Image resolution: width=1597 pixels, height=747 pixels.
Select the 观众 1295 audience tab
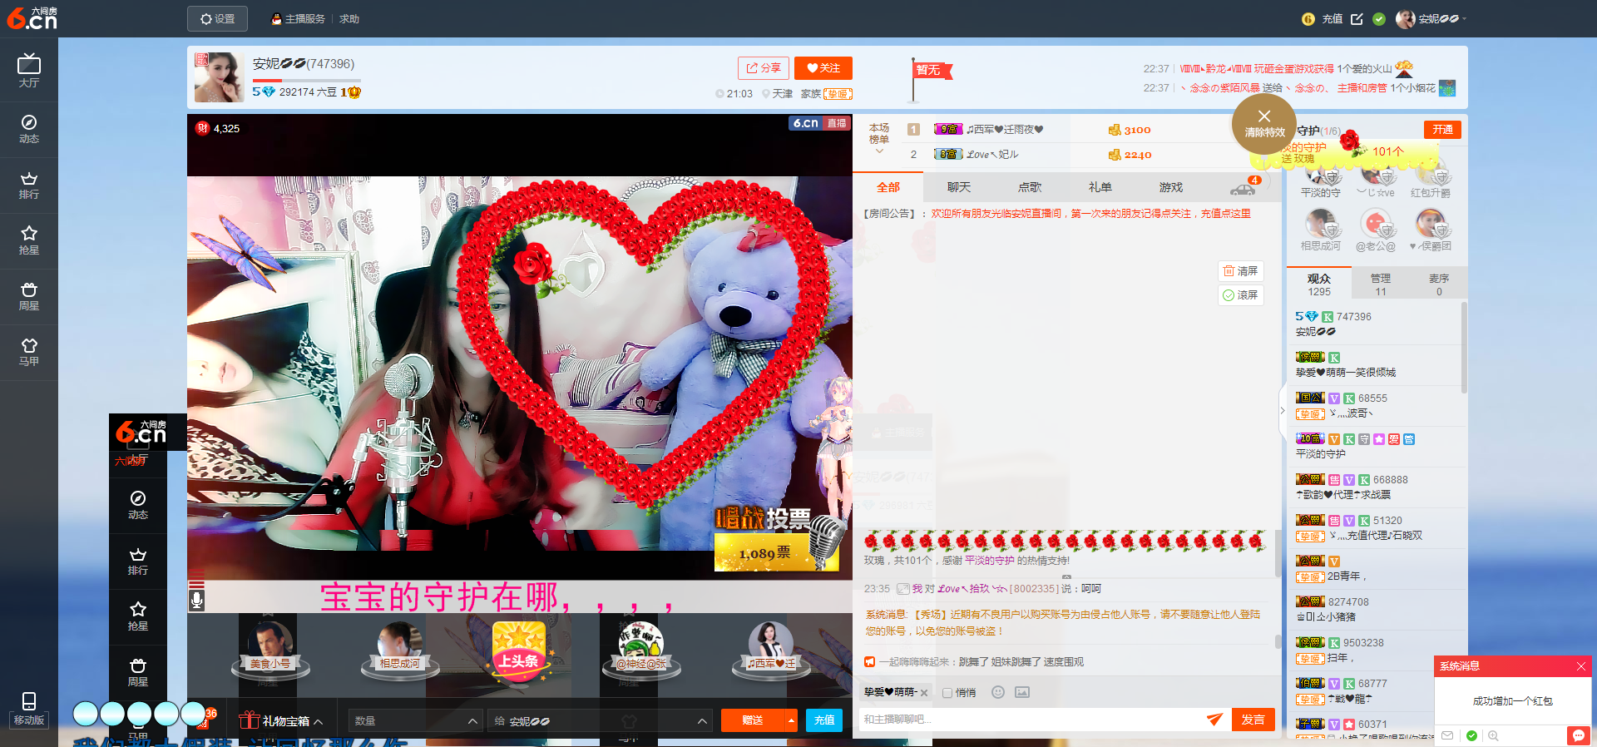tap(1318, 284)
